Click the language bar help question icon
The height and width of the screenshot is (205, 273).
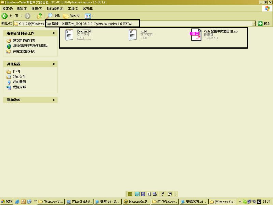(x=170, y=194)
